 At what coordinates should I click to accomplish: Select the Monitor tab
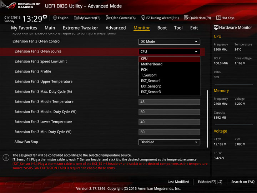(142, 28)
